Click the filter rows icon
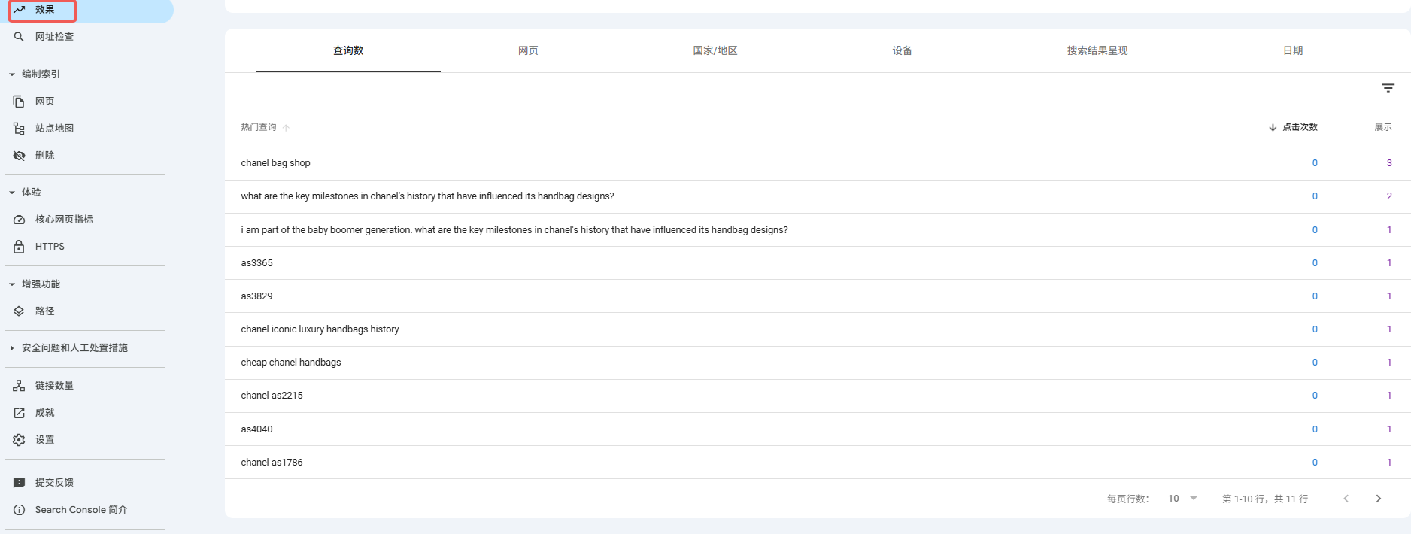The width and height of the screenshot is (1411, 534). (x=1388, y=89)
